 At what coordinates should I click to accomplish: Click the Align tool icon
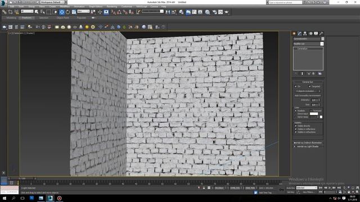pos(174,12)
